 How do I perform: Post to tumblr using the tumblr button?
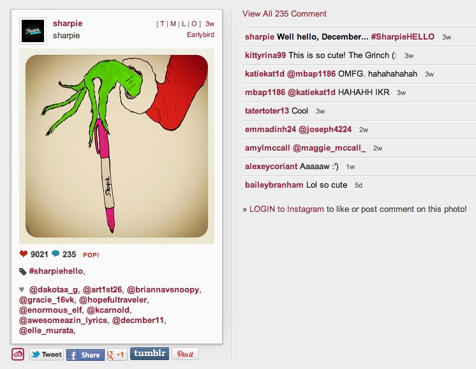tap(149, 354)
